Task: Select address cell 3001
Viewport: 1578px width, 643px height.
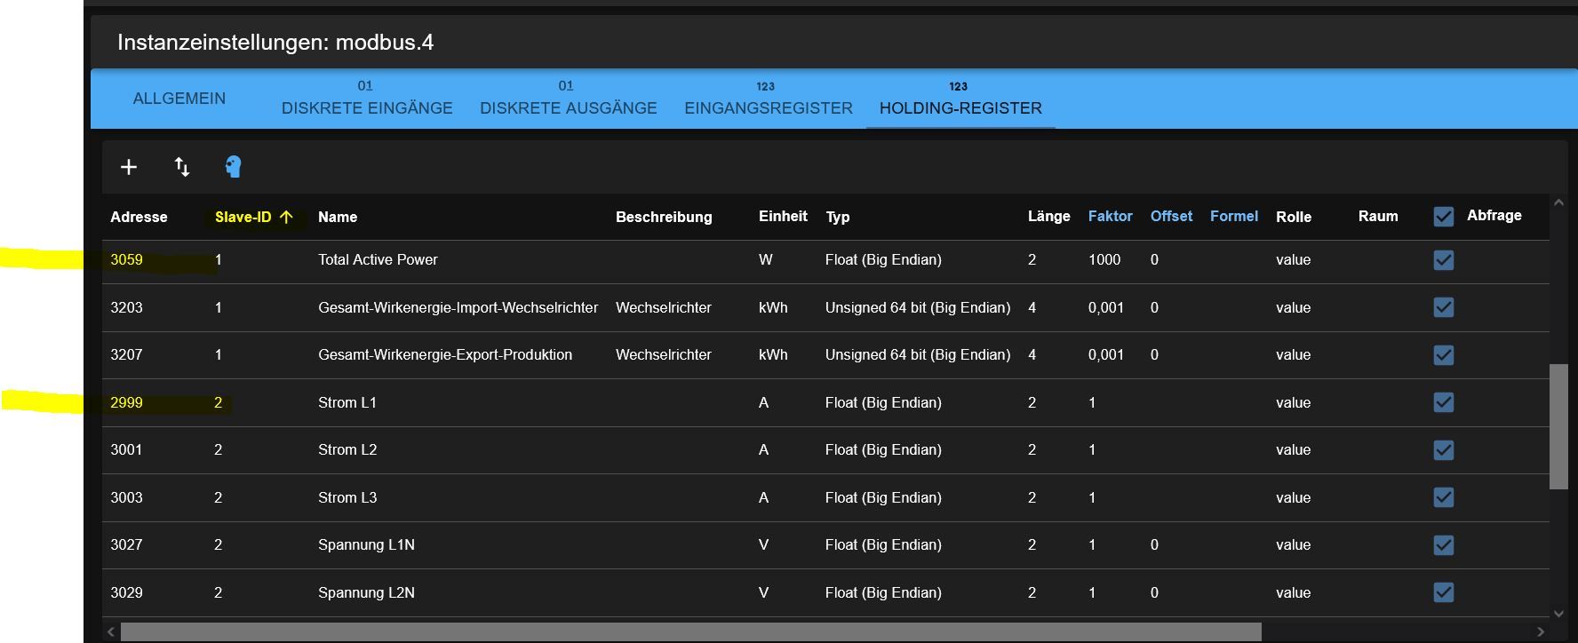Action: click(126, 450)
